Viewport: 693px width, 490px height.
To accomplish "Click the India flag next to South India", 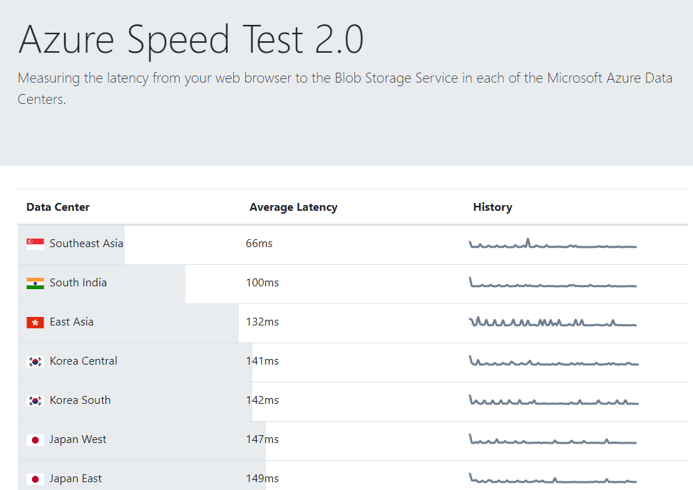I will (x=34, y=282).
